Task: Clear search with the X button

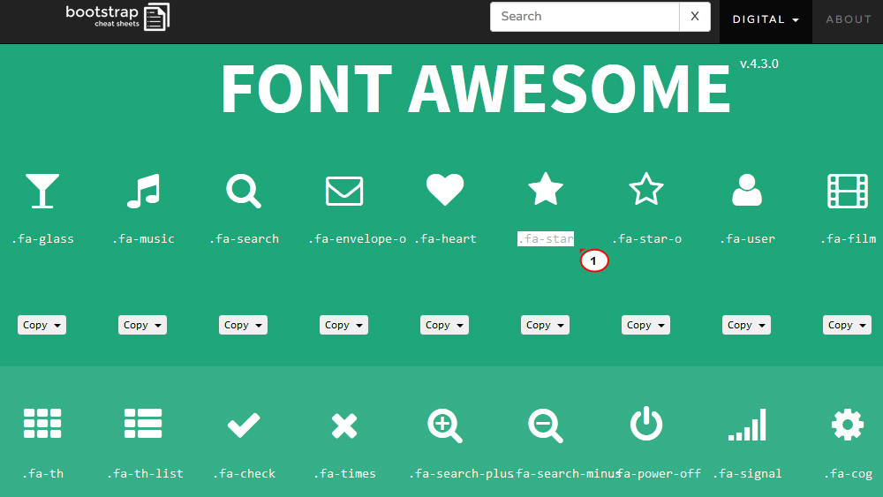Action: coord(695,16)
